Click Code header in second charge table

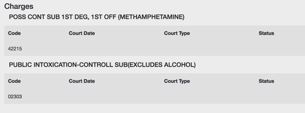click(x=14, y=81)
